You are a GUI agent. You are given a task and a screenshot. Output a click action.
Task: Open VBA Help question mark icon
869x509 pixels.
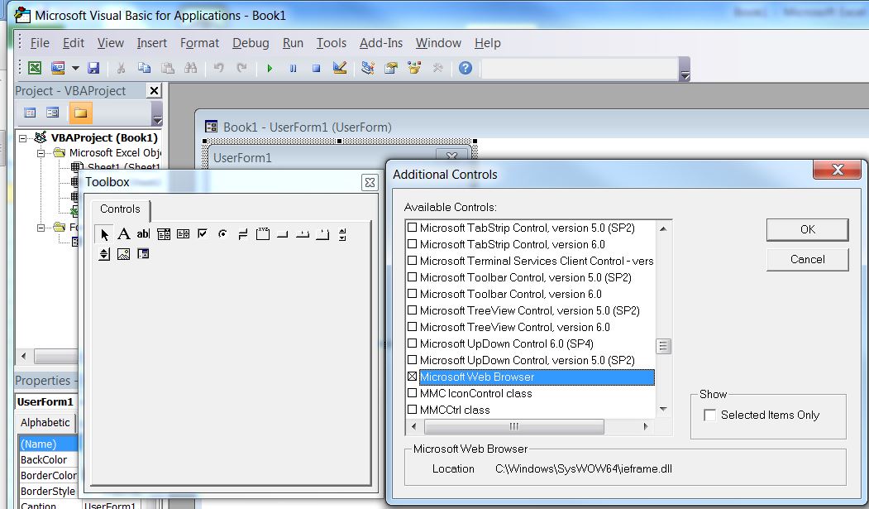[x=466, y=68]
